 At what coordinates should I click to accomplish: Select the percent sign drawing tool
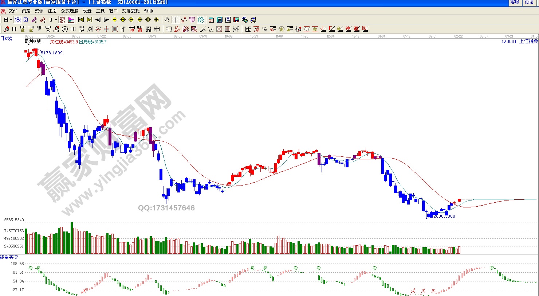click(264, 29)
